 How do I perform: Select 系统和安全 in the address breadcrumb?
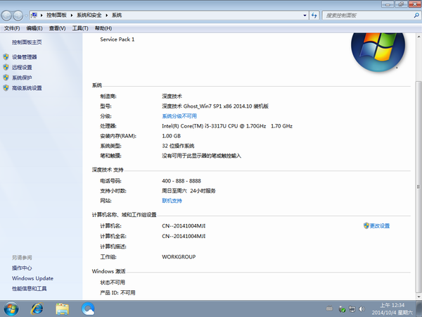89,15
